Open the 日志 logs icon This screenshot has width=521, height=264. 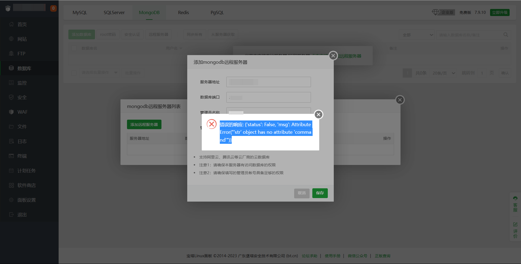pyautogui.click(x=11, y=141)
